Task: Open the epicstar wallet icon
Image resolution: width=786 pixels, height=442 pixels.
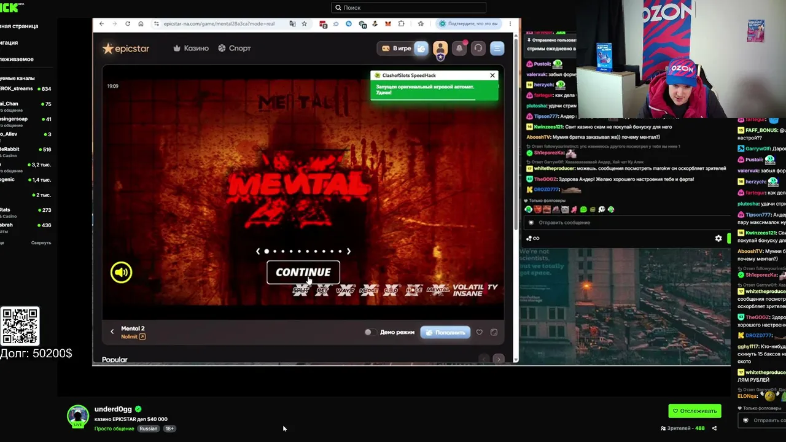Action: click(421, 48)
